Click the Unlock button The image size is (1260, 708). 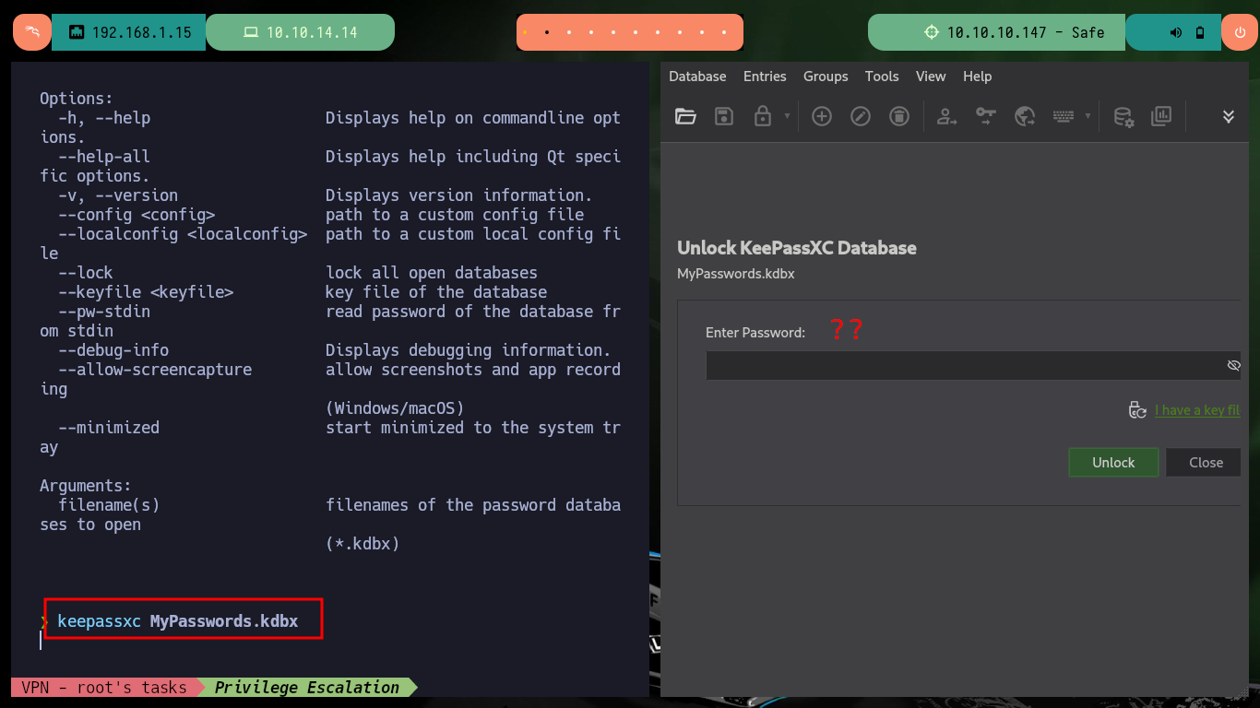point(1113,463)
